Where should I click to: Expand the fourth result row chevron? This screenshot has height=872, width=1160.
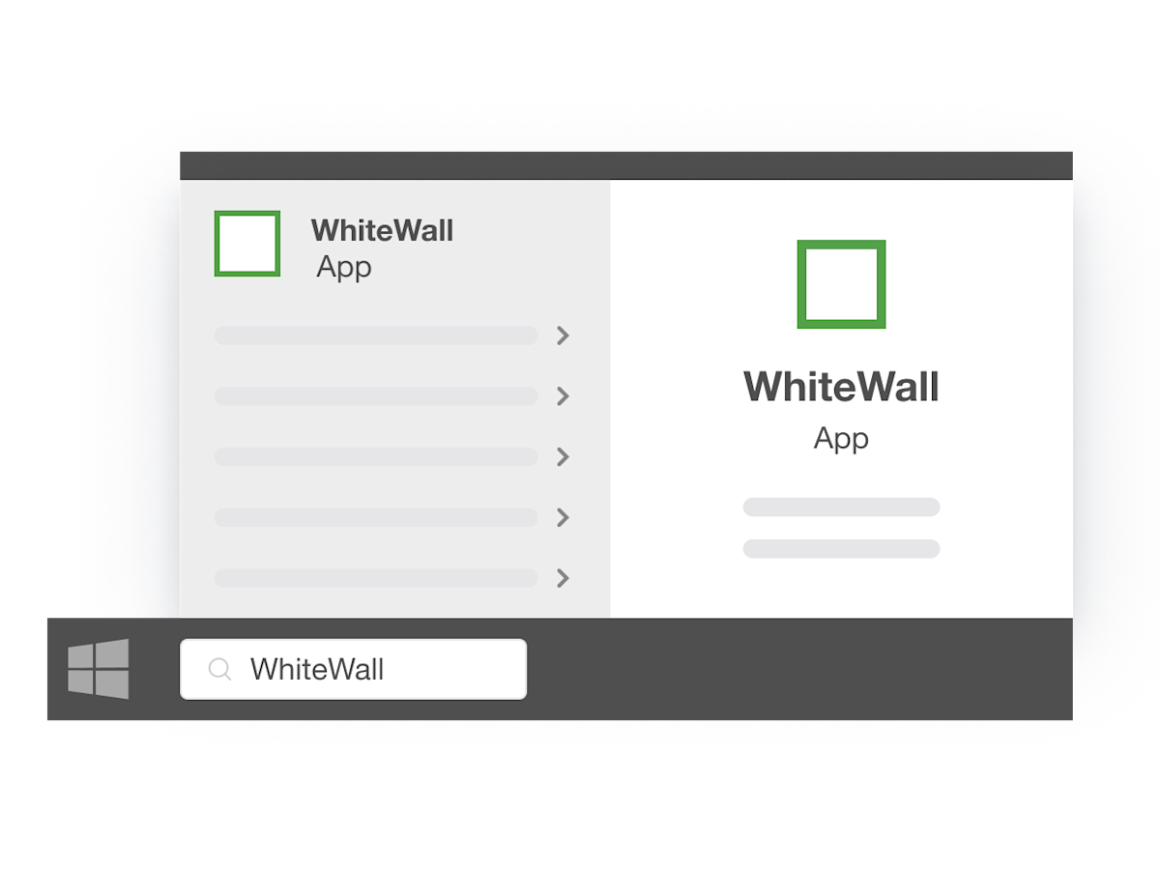[x=563, y=517]
